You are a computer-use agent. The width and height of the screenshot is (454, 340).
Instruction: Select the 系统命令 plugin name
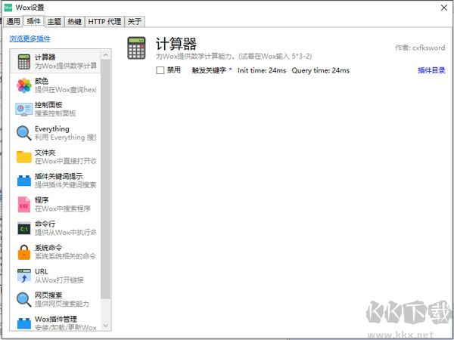[48, 248]
